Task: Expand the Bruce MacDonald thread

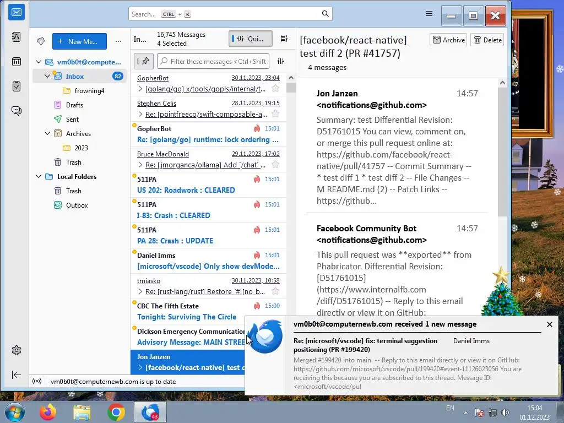Action: (140, 165)
